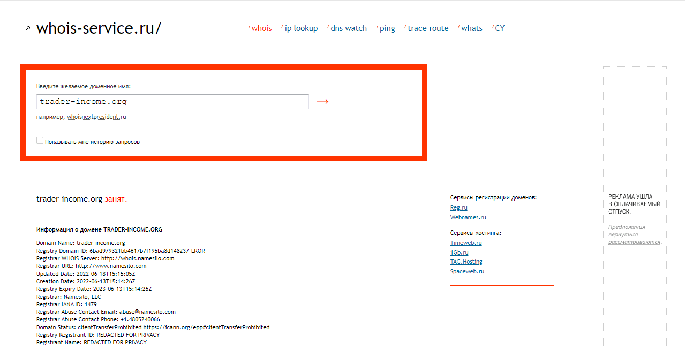685x346 pixels.
Task: Click the magnifier icon beside site logo
Action: click(x=28, y=29)
